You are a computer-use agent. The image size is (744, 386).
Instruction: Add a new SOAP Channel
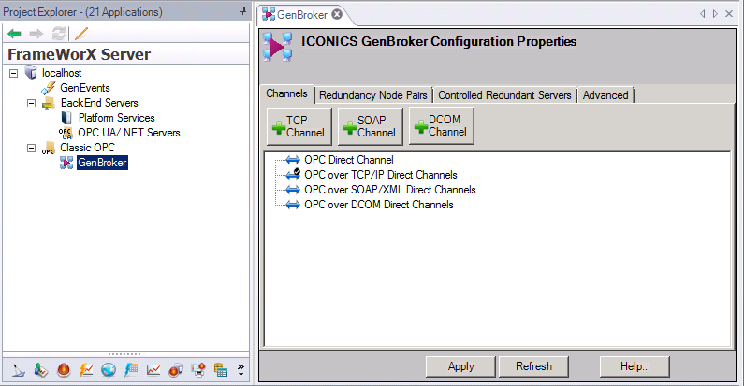tap(368, 127)
